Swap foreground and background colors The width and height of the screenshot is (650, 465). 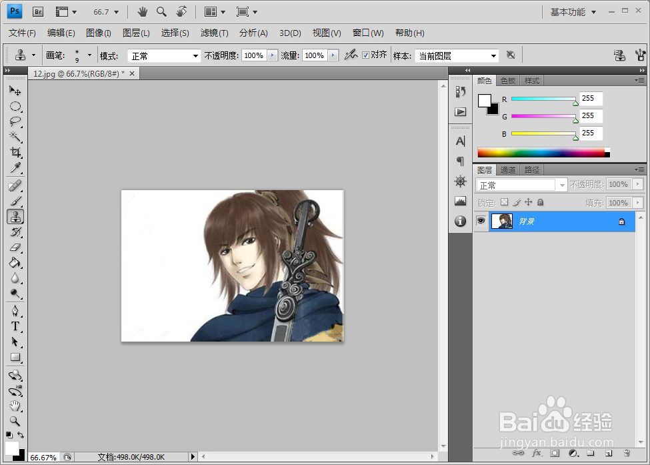click(21, 435)
